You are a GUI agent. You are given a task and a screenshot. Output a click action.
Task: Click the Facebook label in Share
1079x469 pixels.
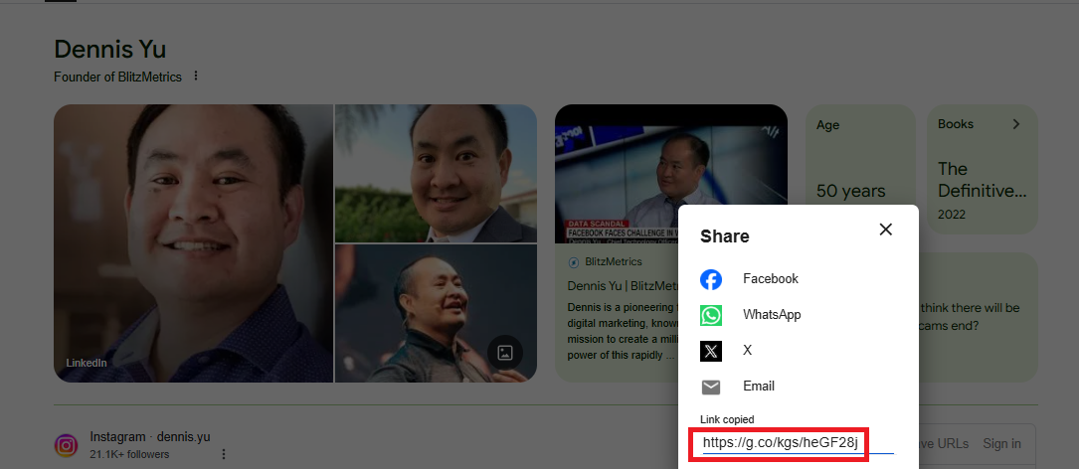(771, 279)
